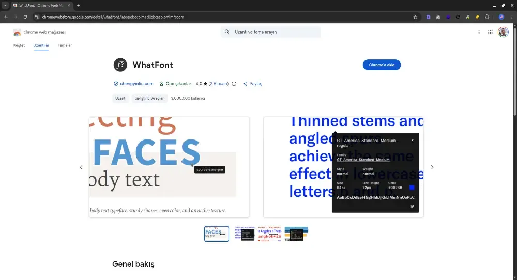Image resolution: width=517 pixels, height=280 pixels.
Task: Open Chrome's three-dot menu
Action: [x=511, y=17]
